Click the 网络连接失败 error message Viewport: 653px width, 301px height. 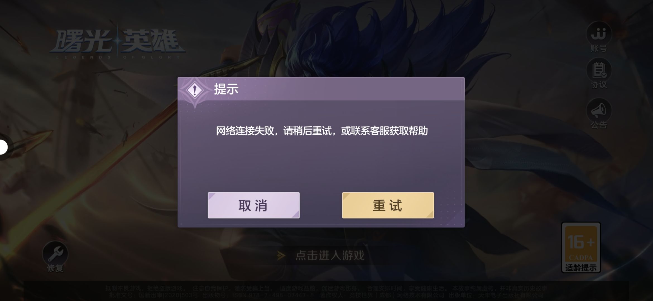click(322, 131)
